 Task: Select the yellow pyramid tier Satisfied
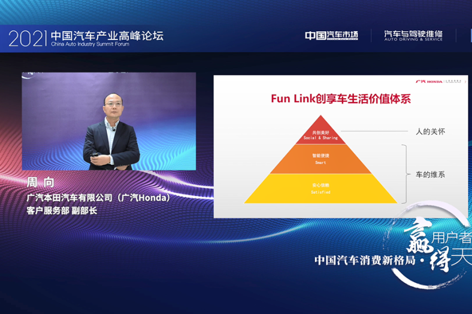coord(320,188)
